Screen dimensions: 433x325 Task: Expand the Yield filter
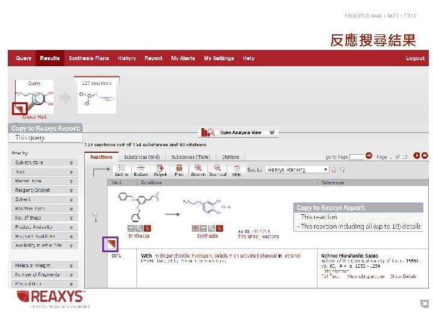45,172
